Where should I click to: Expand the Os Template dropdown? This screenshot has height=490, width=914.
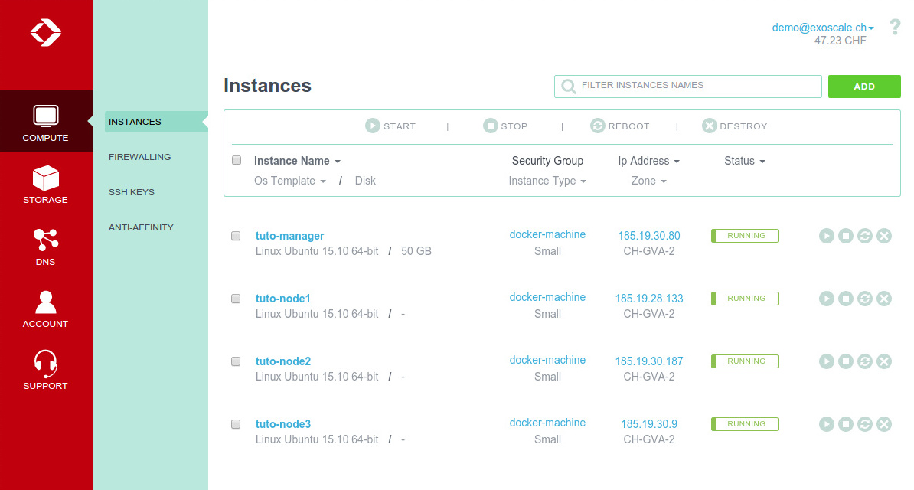290,181
